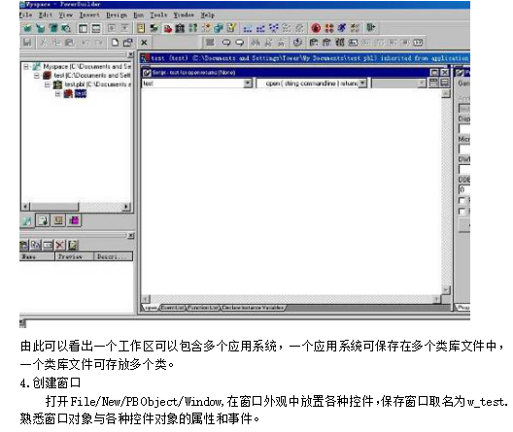
Task: Click the Paste clipboard icon
Action: pos(69,43)
